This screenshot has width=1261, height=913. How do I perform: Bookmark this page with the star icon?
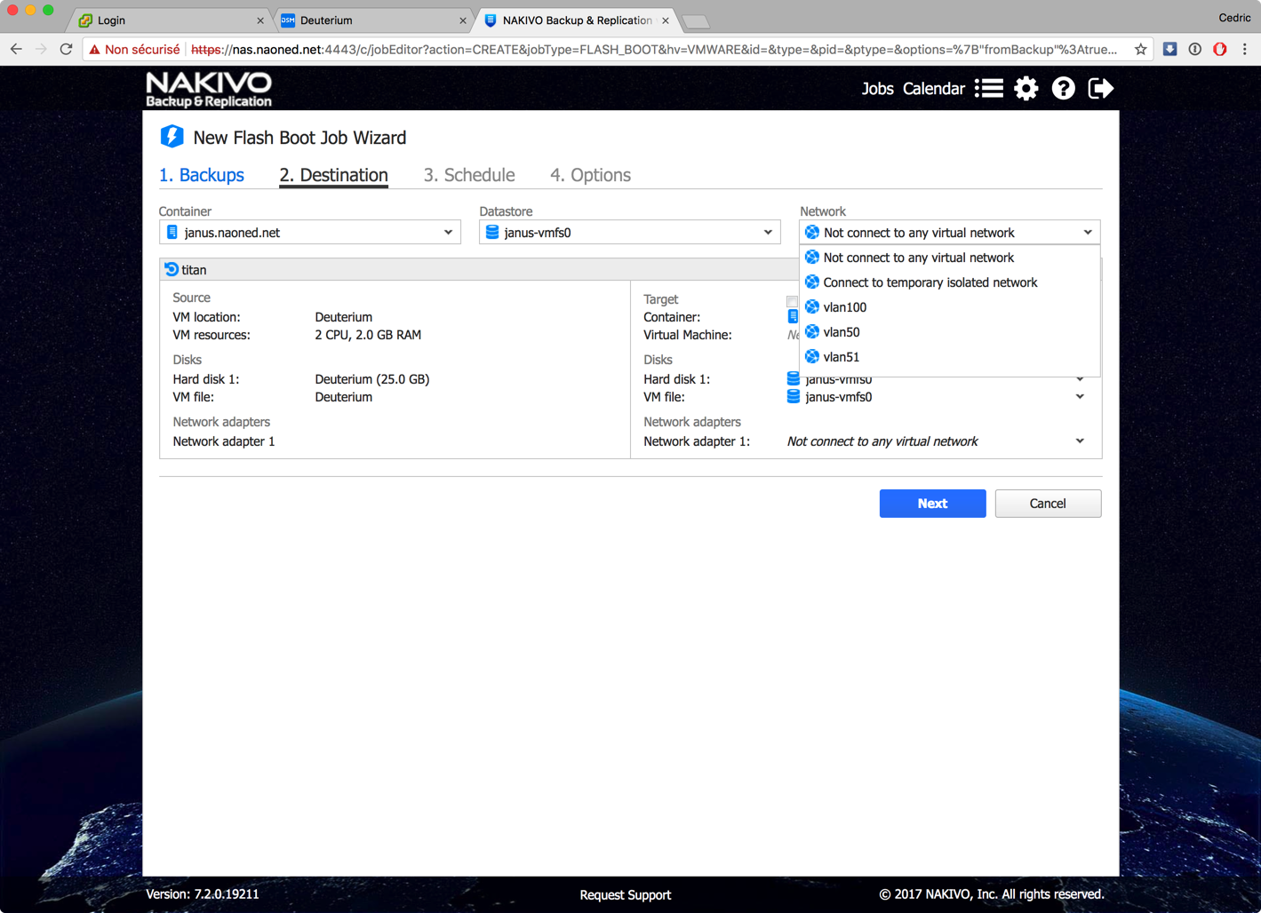tap(1140, 50)
